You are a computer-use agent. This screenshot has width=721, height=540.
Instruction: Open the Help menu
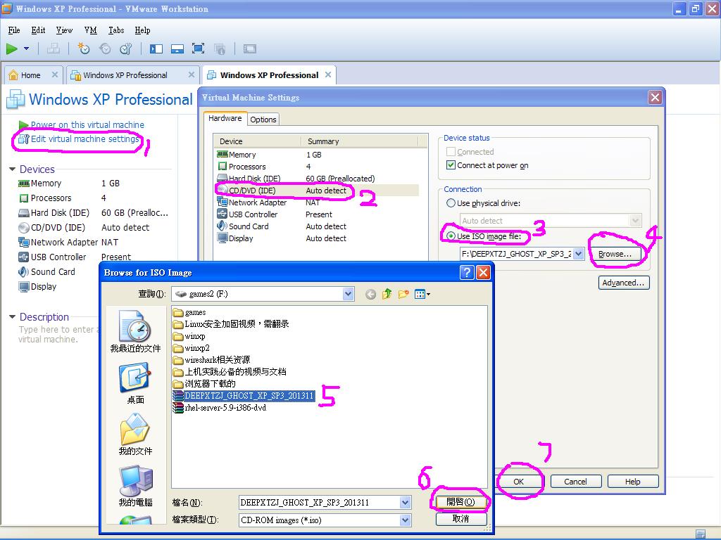142,30
